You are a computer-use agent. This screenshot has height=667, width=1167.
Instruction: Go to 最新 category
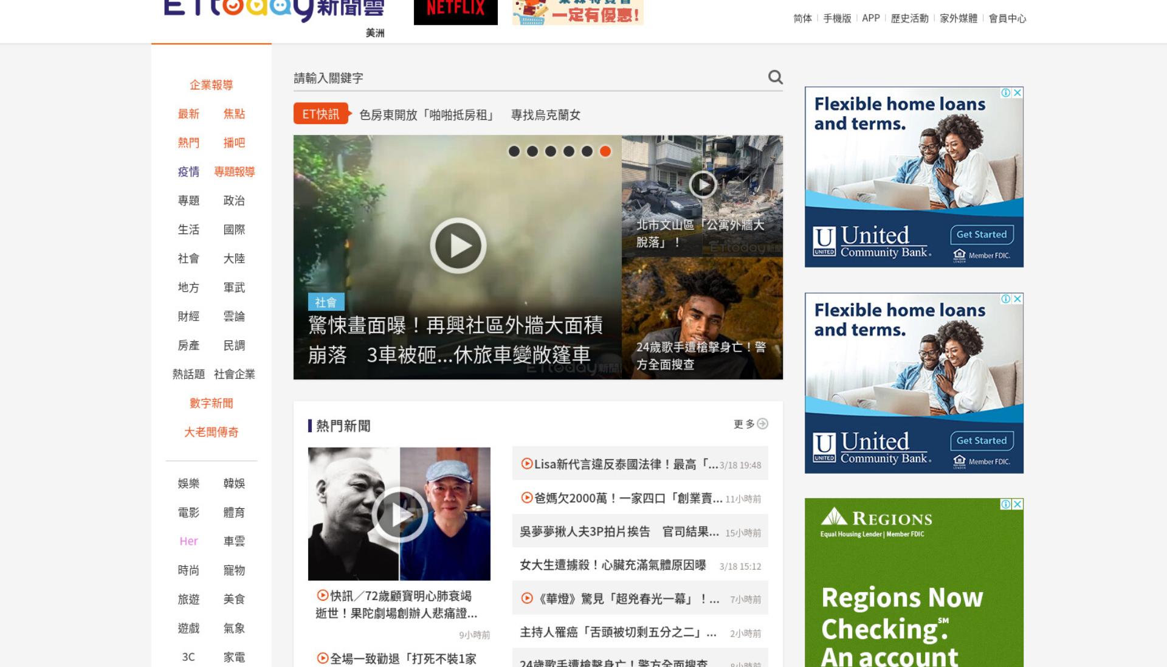188,114
